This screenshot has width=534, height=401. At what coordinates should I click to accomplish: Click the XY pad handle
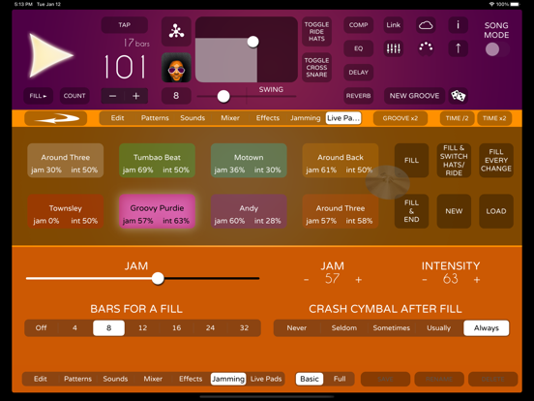click(253, 42)
